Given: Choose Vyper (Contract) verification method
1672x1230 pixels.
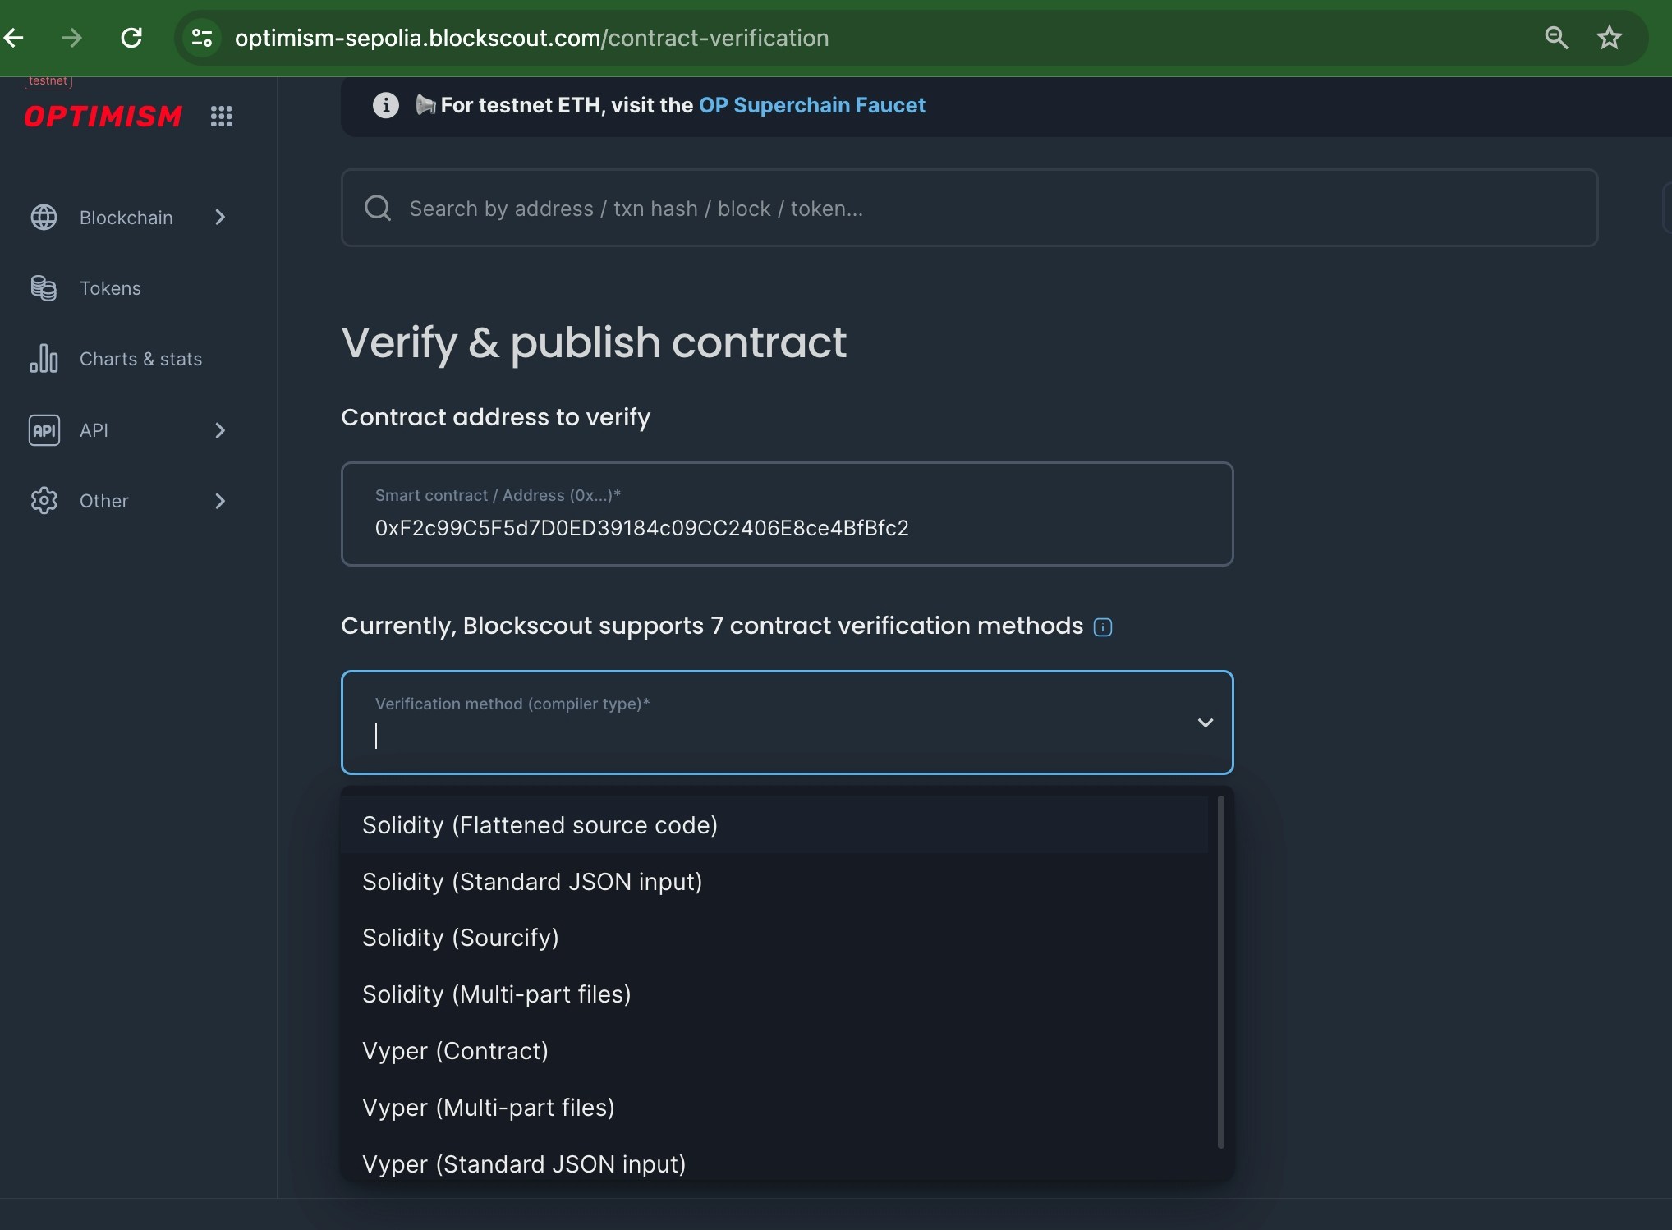Looking at the screenshot, I should point(455,1051).
